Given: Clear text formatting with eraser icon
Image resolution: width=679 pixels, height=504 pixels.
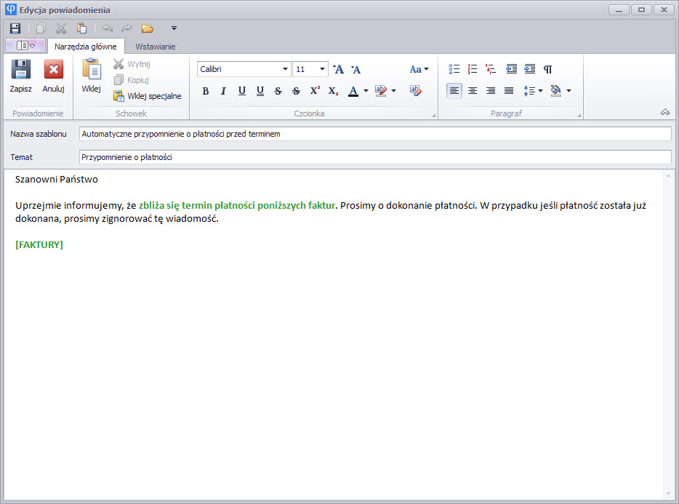Looking at the screenshot, I should [x=415, y=91].
